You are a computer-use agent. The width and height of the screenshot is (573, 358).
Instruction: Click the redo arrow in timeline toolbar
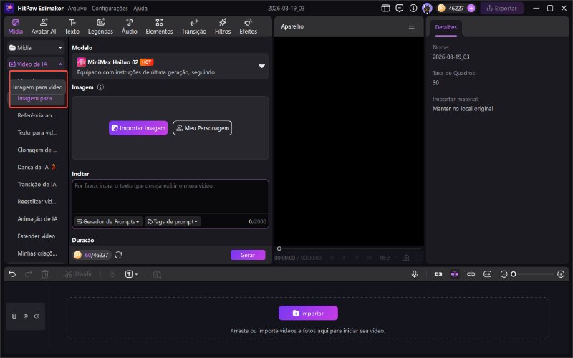(x=28, y=274)
